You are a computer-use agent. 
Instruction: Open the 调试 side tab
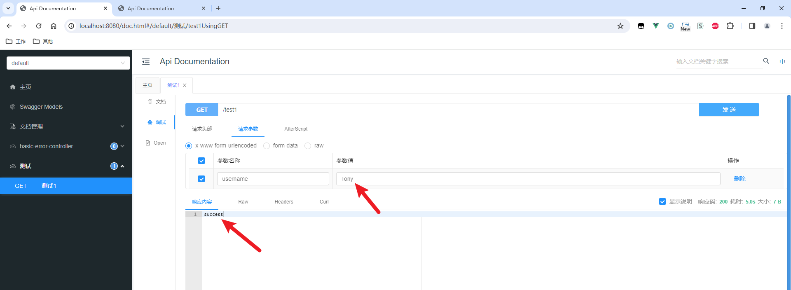tap(157, 122)
